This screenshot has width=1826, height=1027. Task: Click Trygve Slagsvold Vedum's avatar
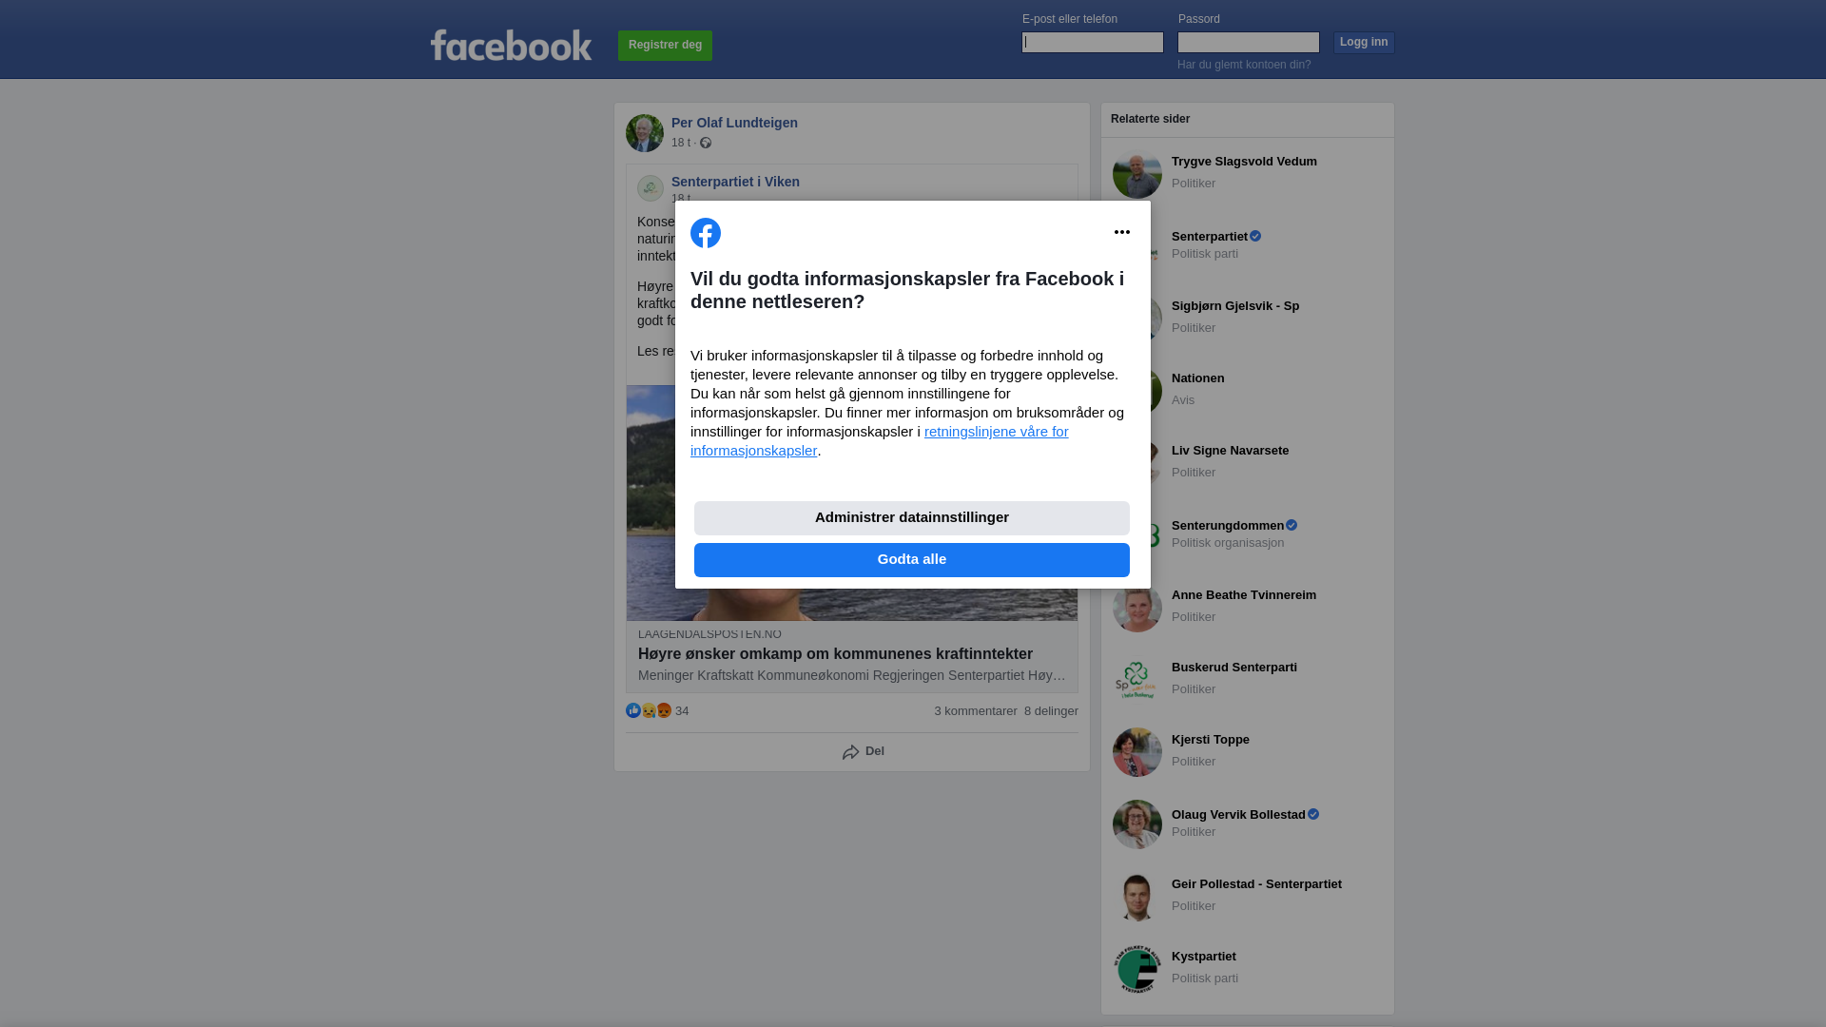click(1137, 174)
